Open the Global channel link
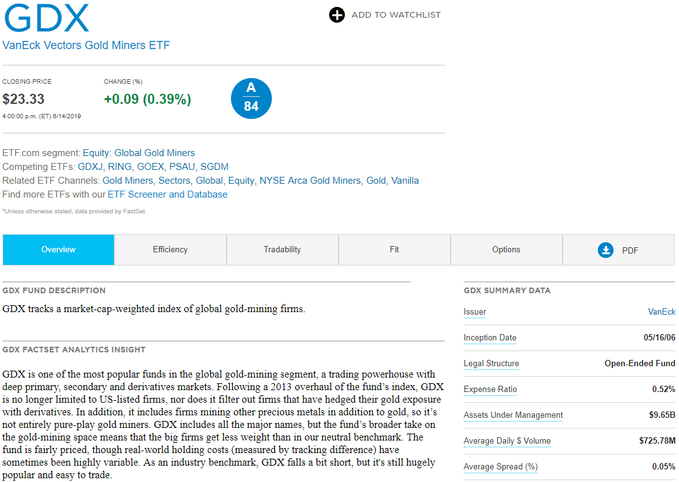 (209, 181)
